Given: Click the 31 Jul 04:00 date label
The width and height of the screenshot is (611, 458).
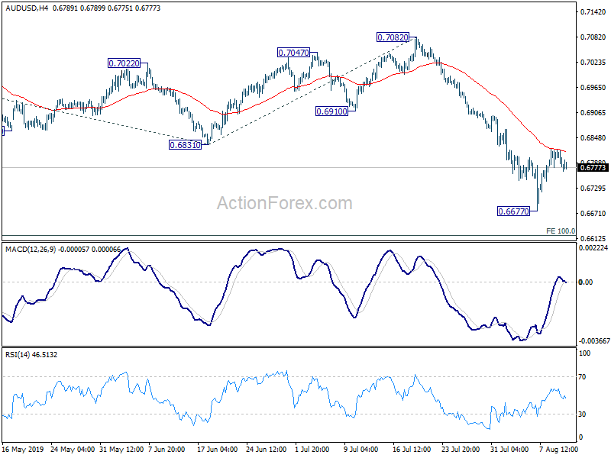Looking at the screenshot, I should (x=509, y=449).
